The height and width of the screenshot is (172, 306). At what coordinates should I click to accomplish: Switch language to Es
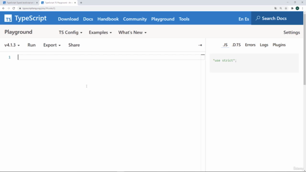coord(247,19)
